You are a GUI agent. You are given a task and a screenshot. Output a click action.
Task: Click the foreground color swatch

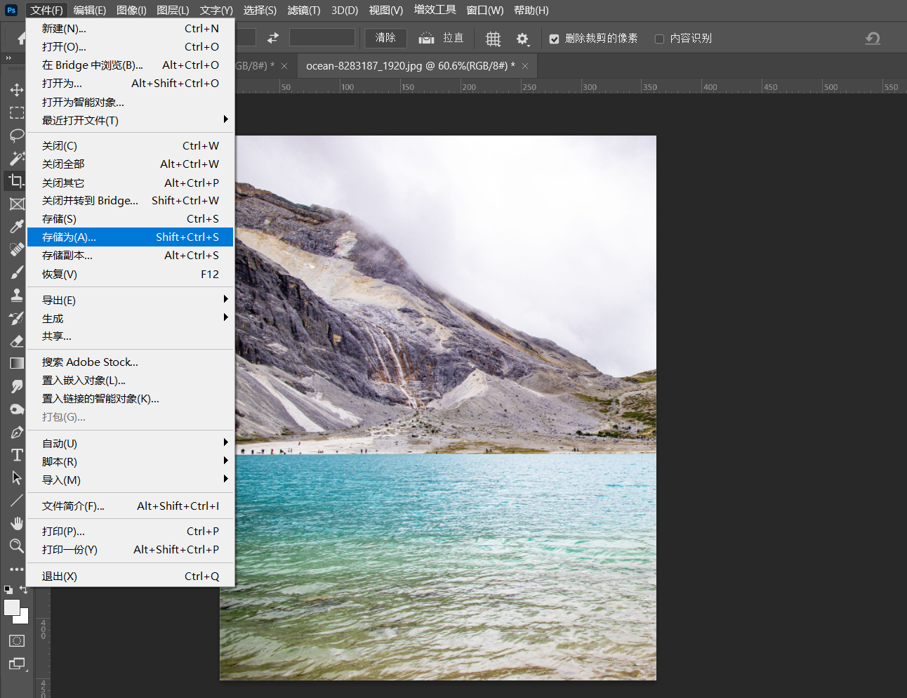click(12, 607)
